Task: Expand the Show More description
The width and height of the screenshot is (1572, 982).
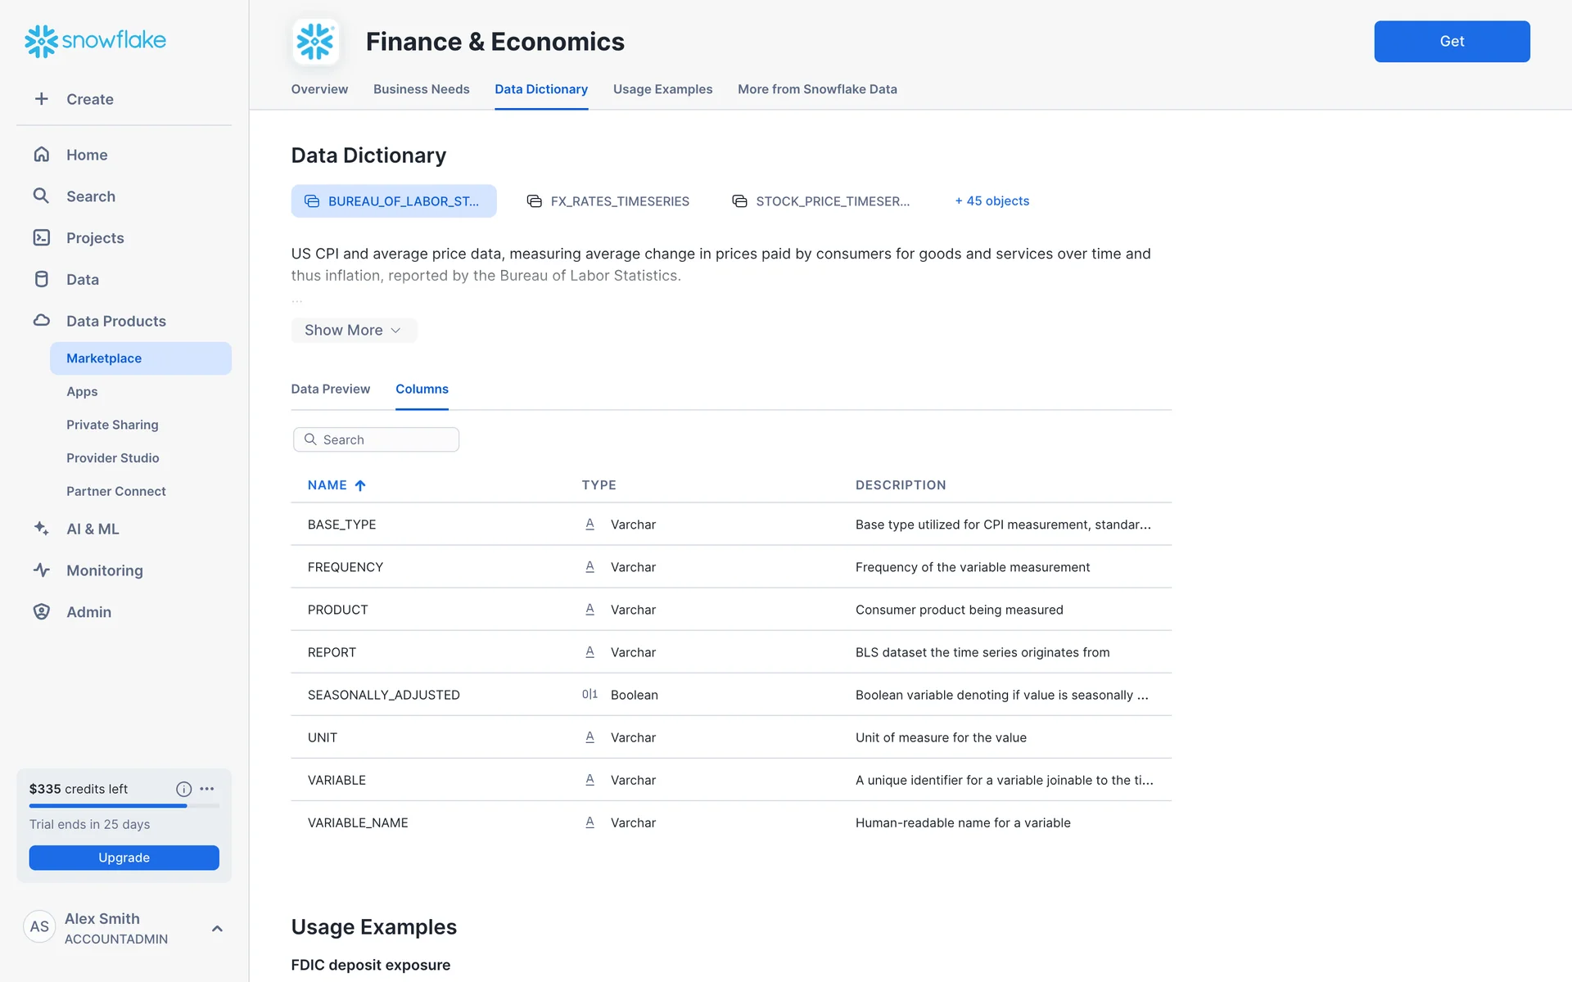Action: click(x=353, y=330)
